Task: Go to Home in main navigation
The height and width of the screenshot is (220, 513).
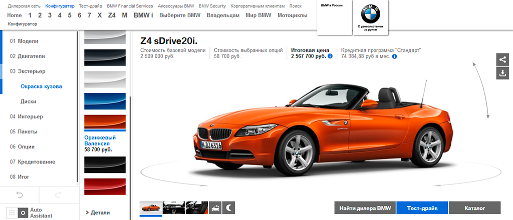Action: click(x=15, y=15)
